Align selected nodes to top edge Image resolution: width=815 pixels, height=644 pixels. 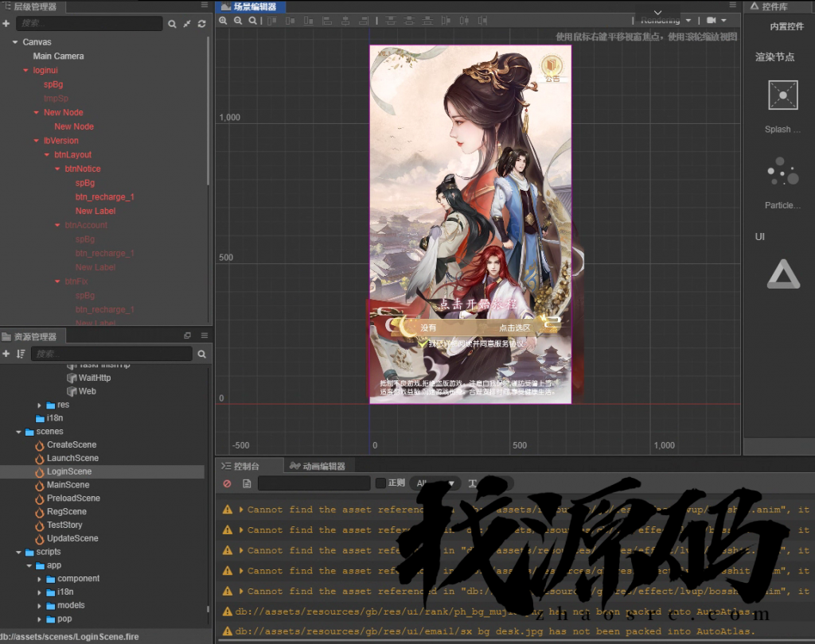tap(272, 20)
